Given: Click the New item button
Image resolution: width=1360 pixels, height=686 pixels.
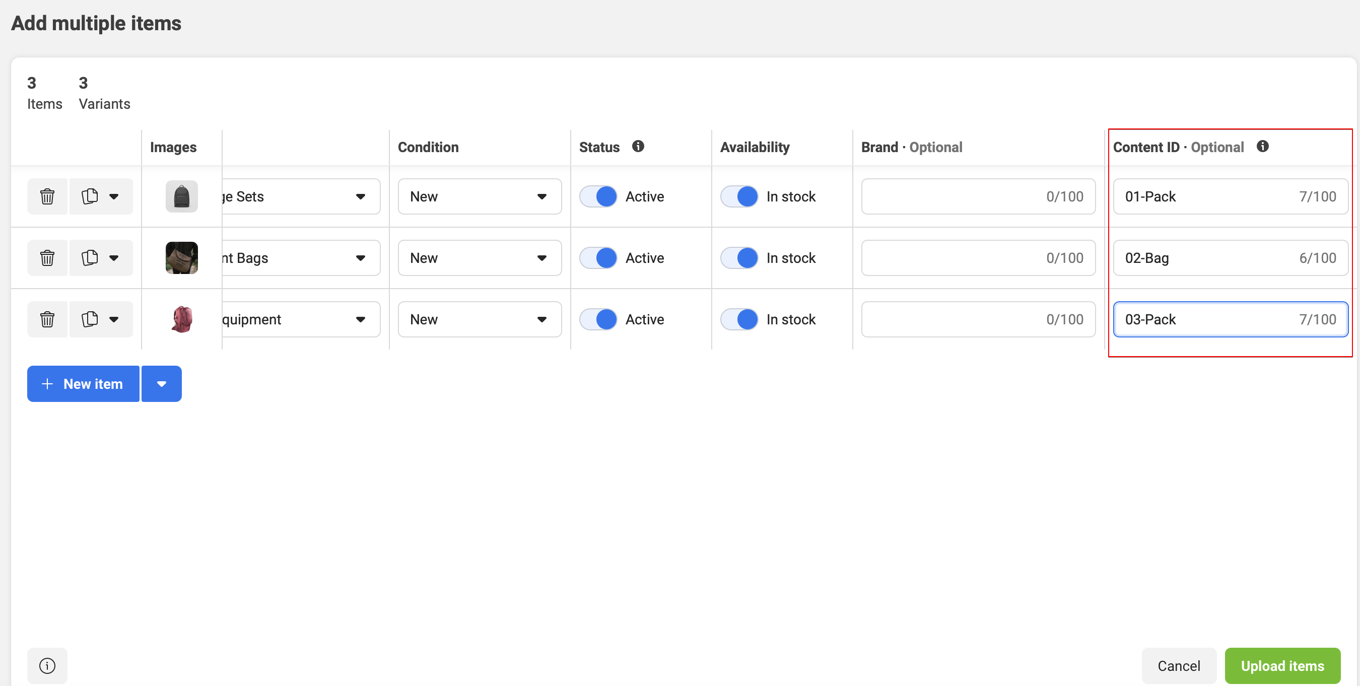Looking at the screenshot, I should coord(84,384).
